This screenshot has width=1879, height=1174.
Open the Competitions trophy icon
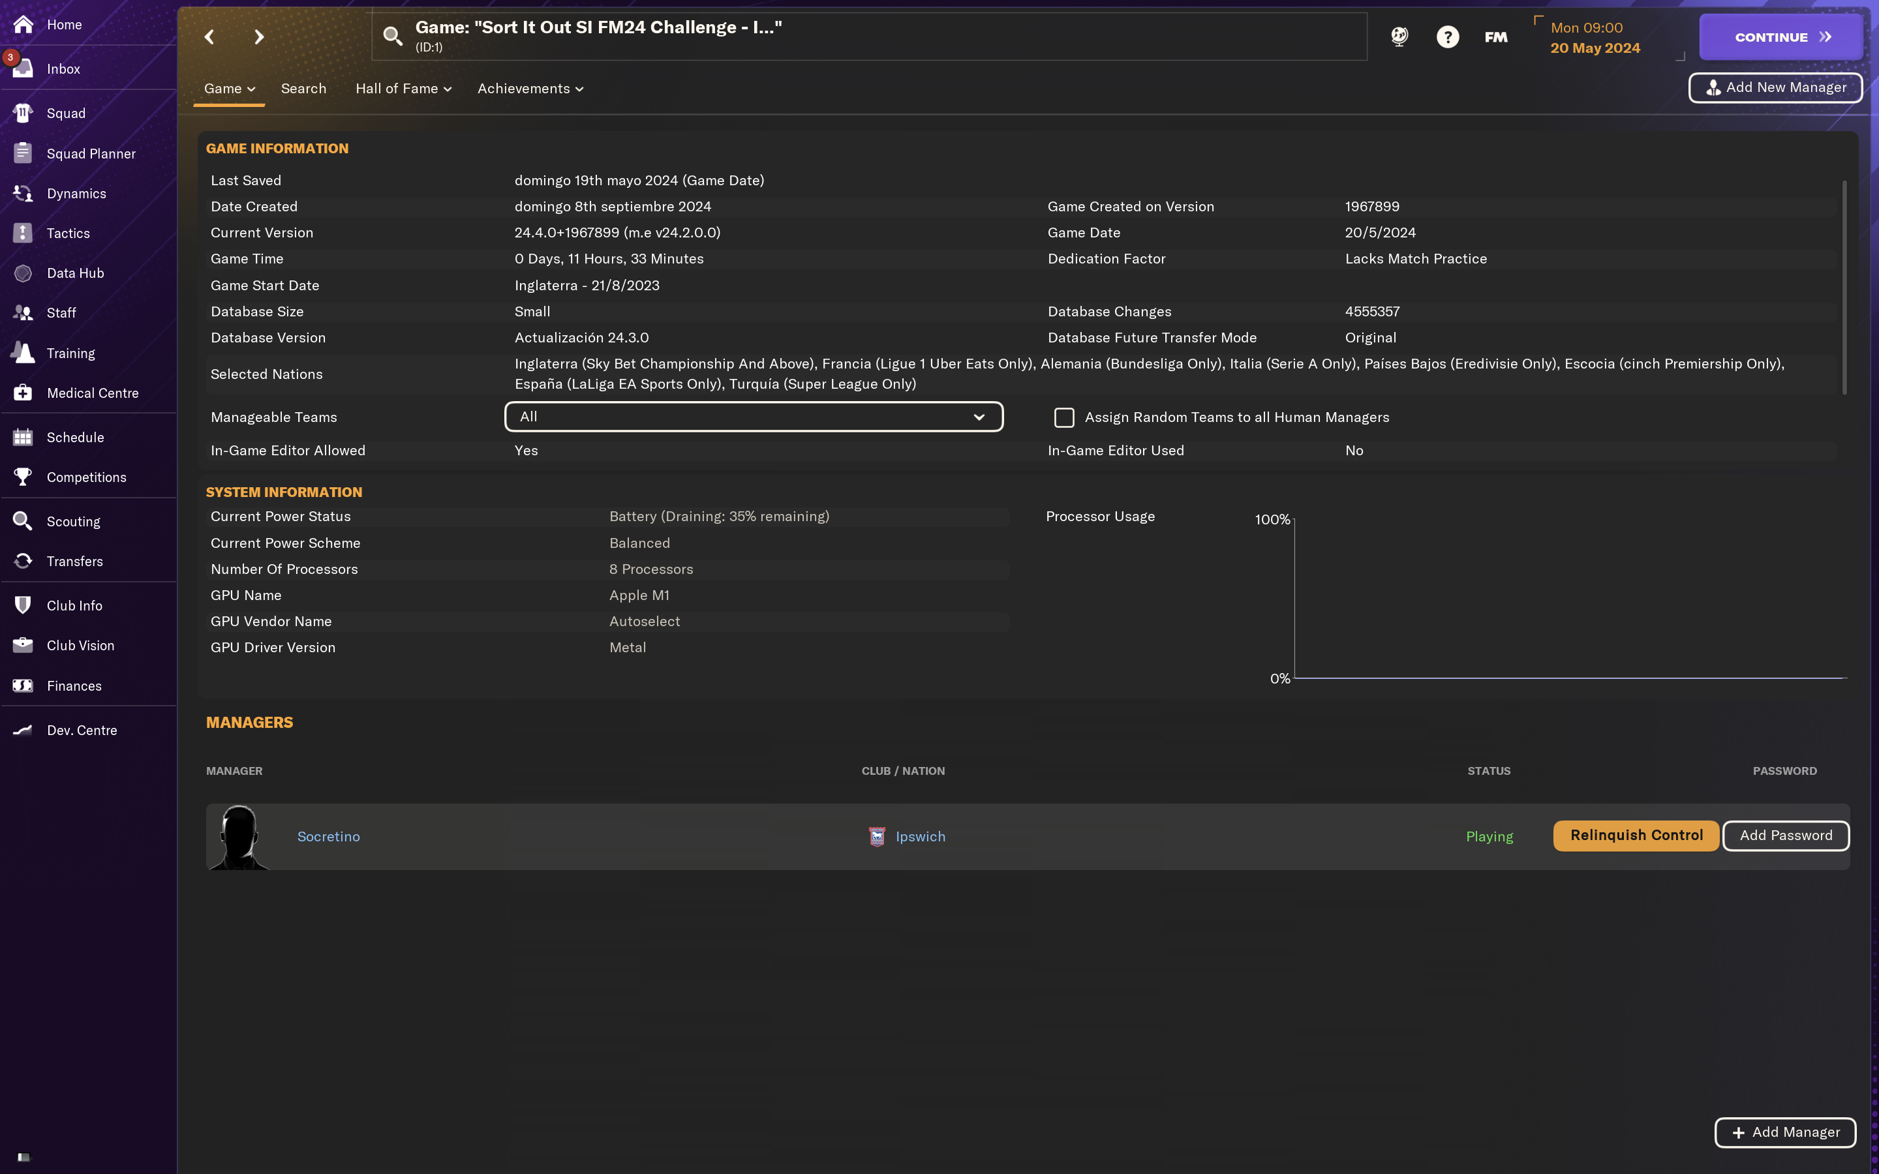coord(23,477)
